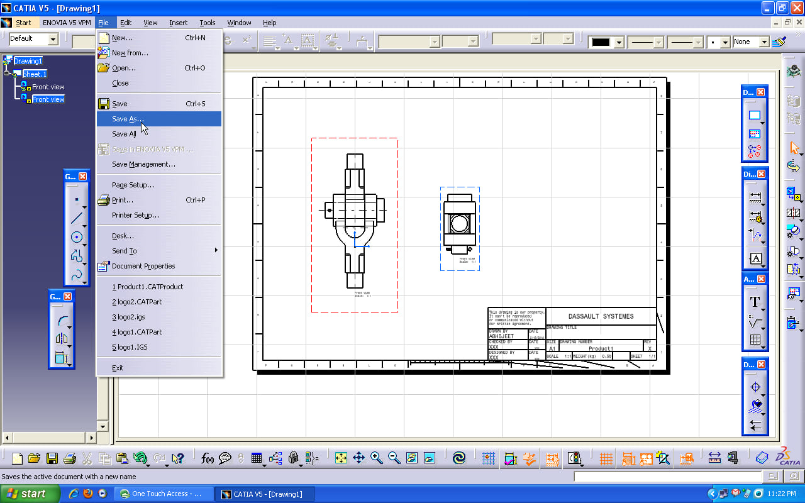The image size is (805, 503).
Task: Click the Area Fill bucket icon
Action: 755,406
